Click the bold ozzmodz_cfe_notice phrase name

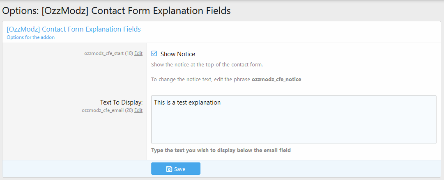[x=276, y=79]
